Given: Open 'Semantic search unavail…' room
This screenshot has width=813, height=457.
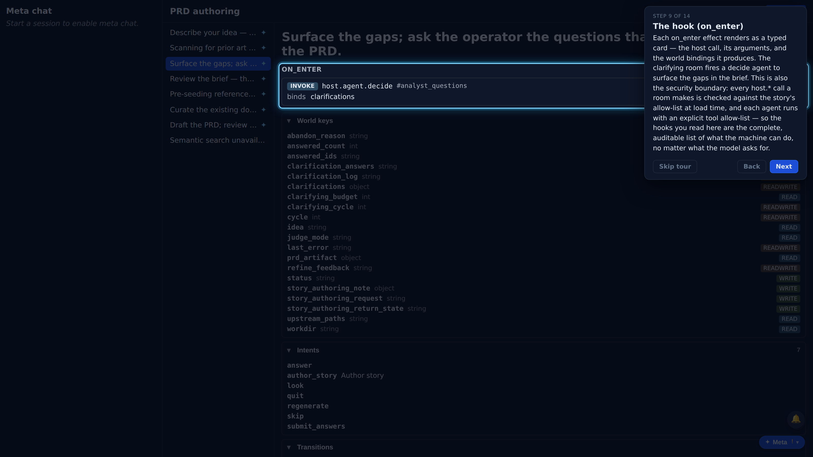Looking at the screenshot, I should click(x=218, y=140).
